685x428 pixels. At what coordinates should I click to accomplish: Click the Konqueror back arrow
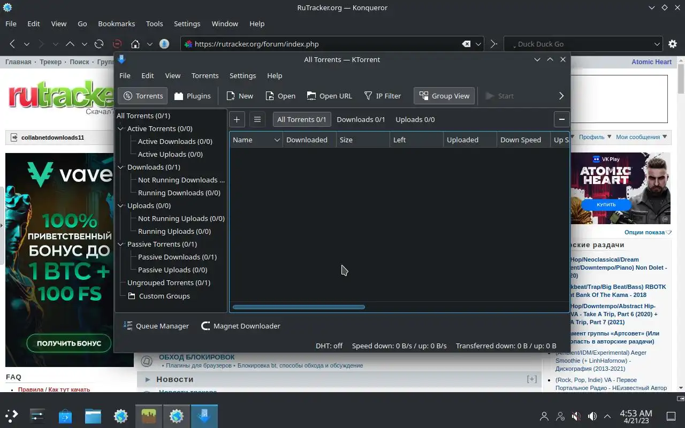coord(12,44)
